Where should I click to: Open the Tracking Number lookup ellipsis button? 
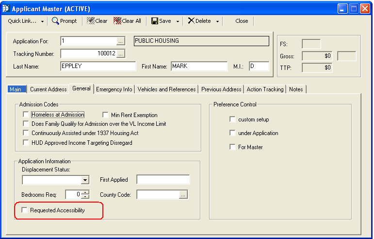(121, 53)
